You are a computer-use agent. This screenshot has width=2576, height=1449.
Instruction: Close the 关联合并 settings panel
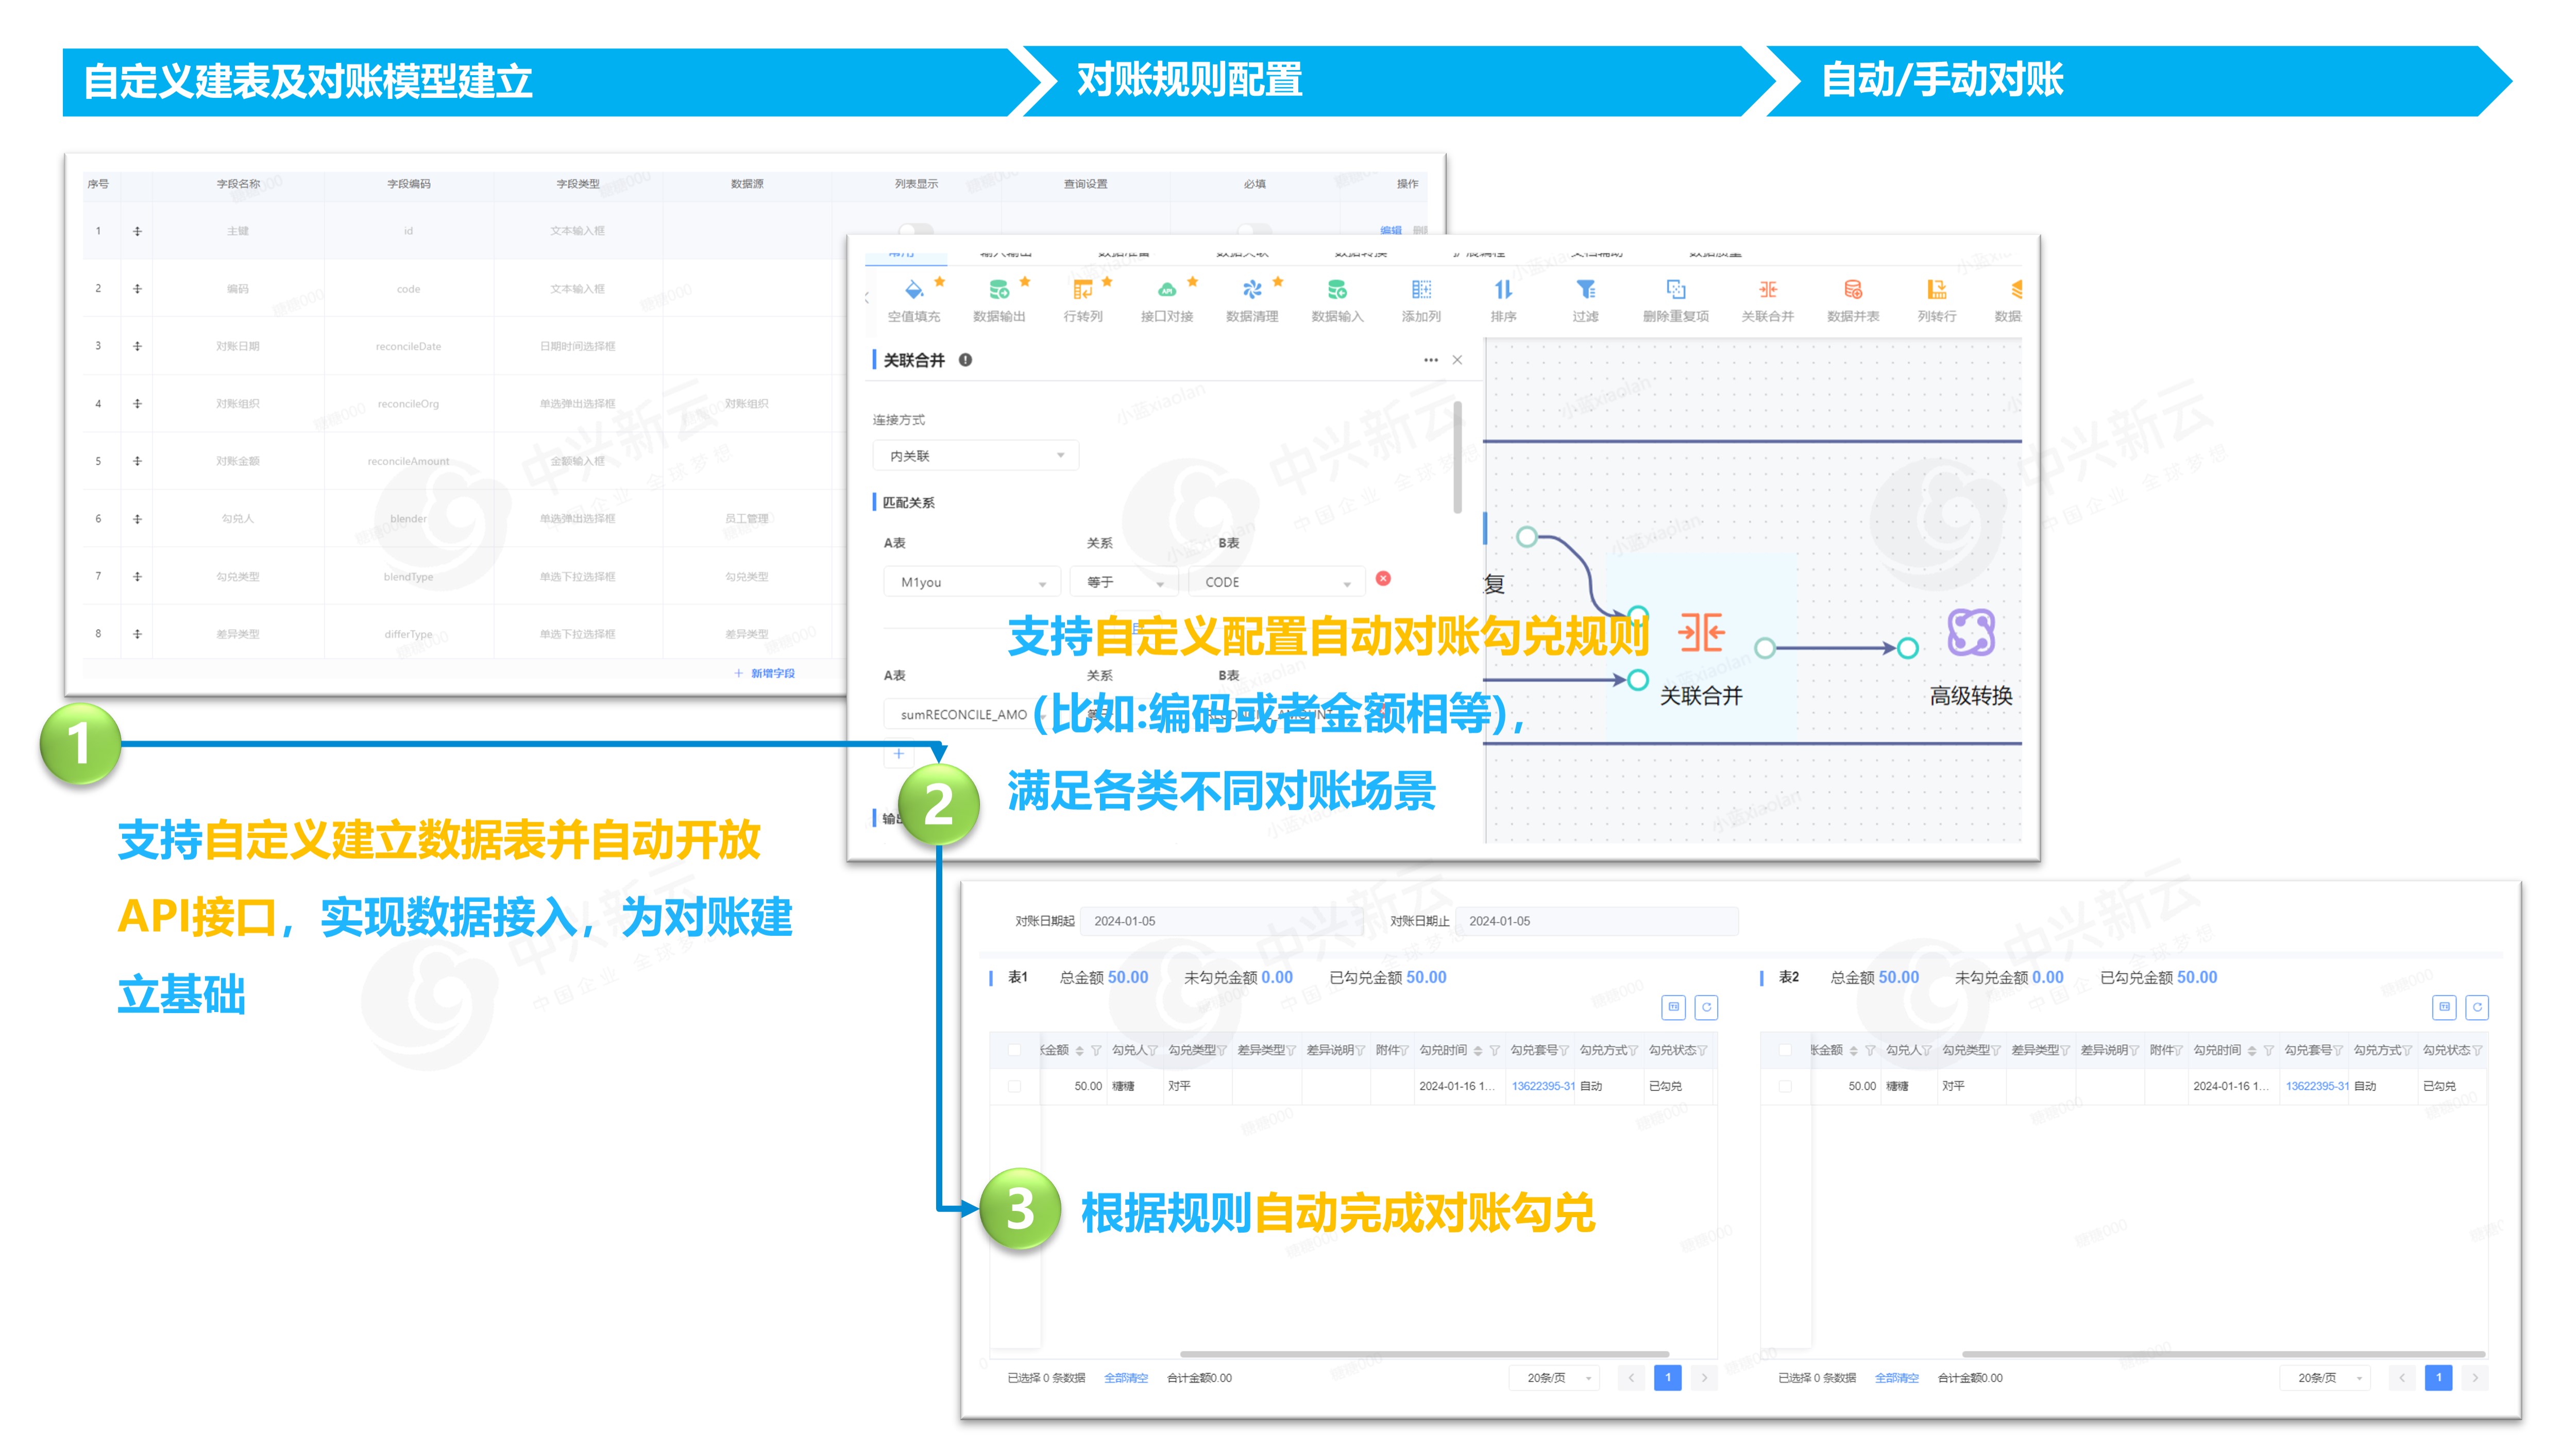(x=1457, y=360)
